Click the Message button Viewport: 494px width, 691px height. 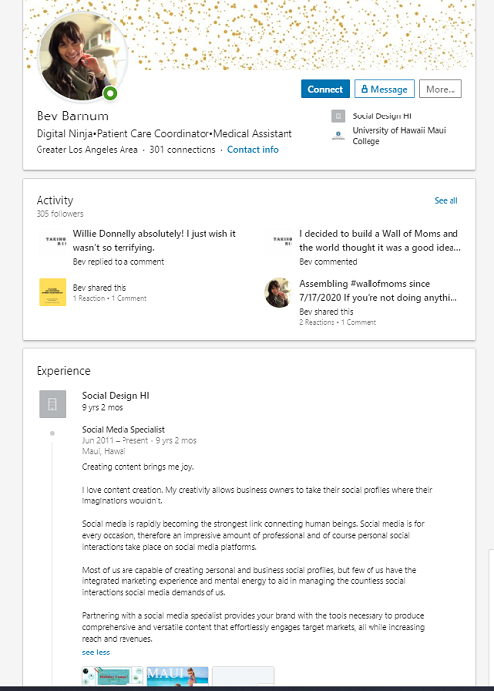tap(384, 89)
